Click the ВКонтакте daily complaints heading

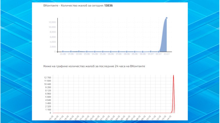(78, 6)
